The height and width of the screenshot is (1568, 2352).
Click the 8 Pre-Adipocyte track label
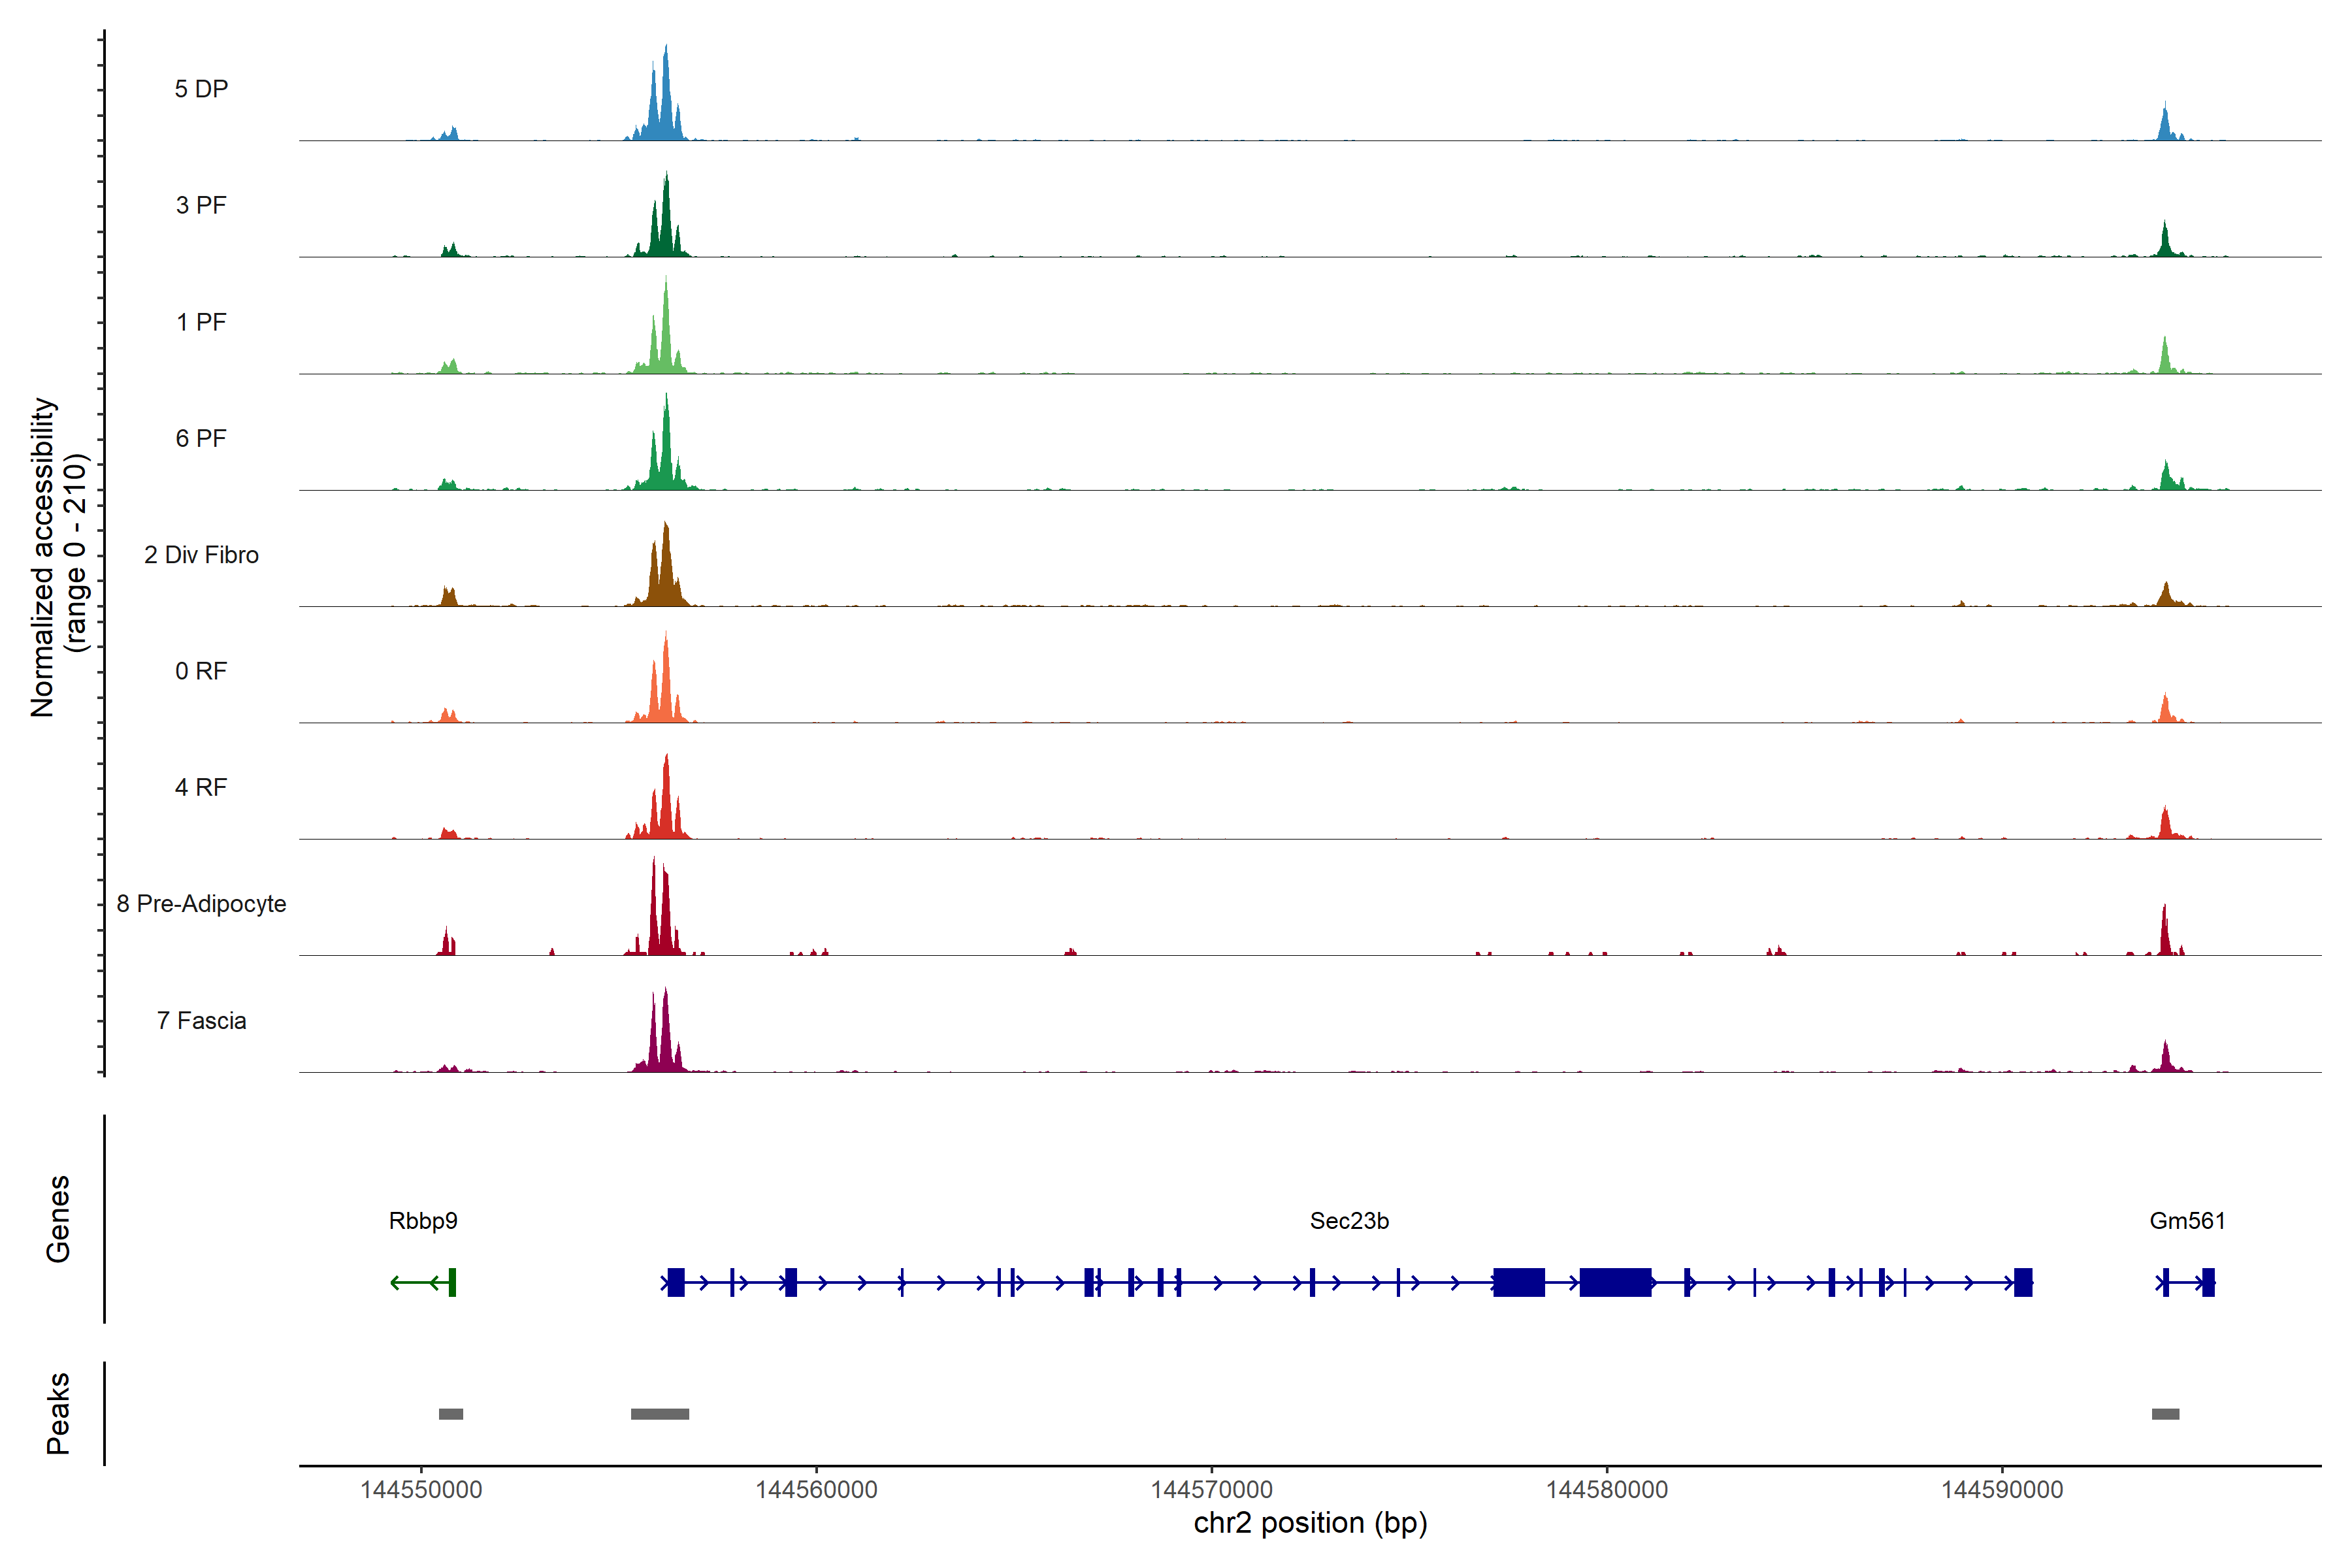[x=201, y=903]
